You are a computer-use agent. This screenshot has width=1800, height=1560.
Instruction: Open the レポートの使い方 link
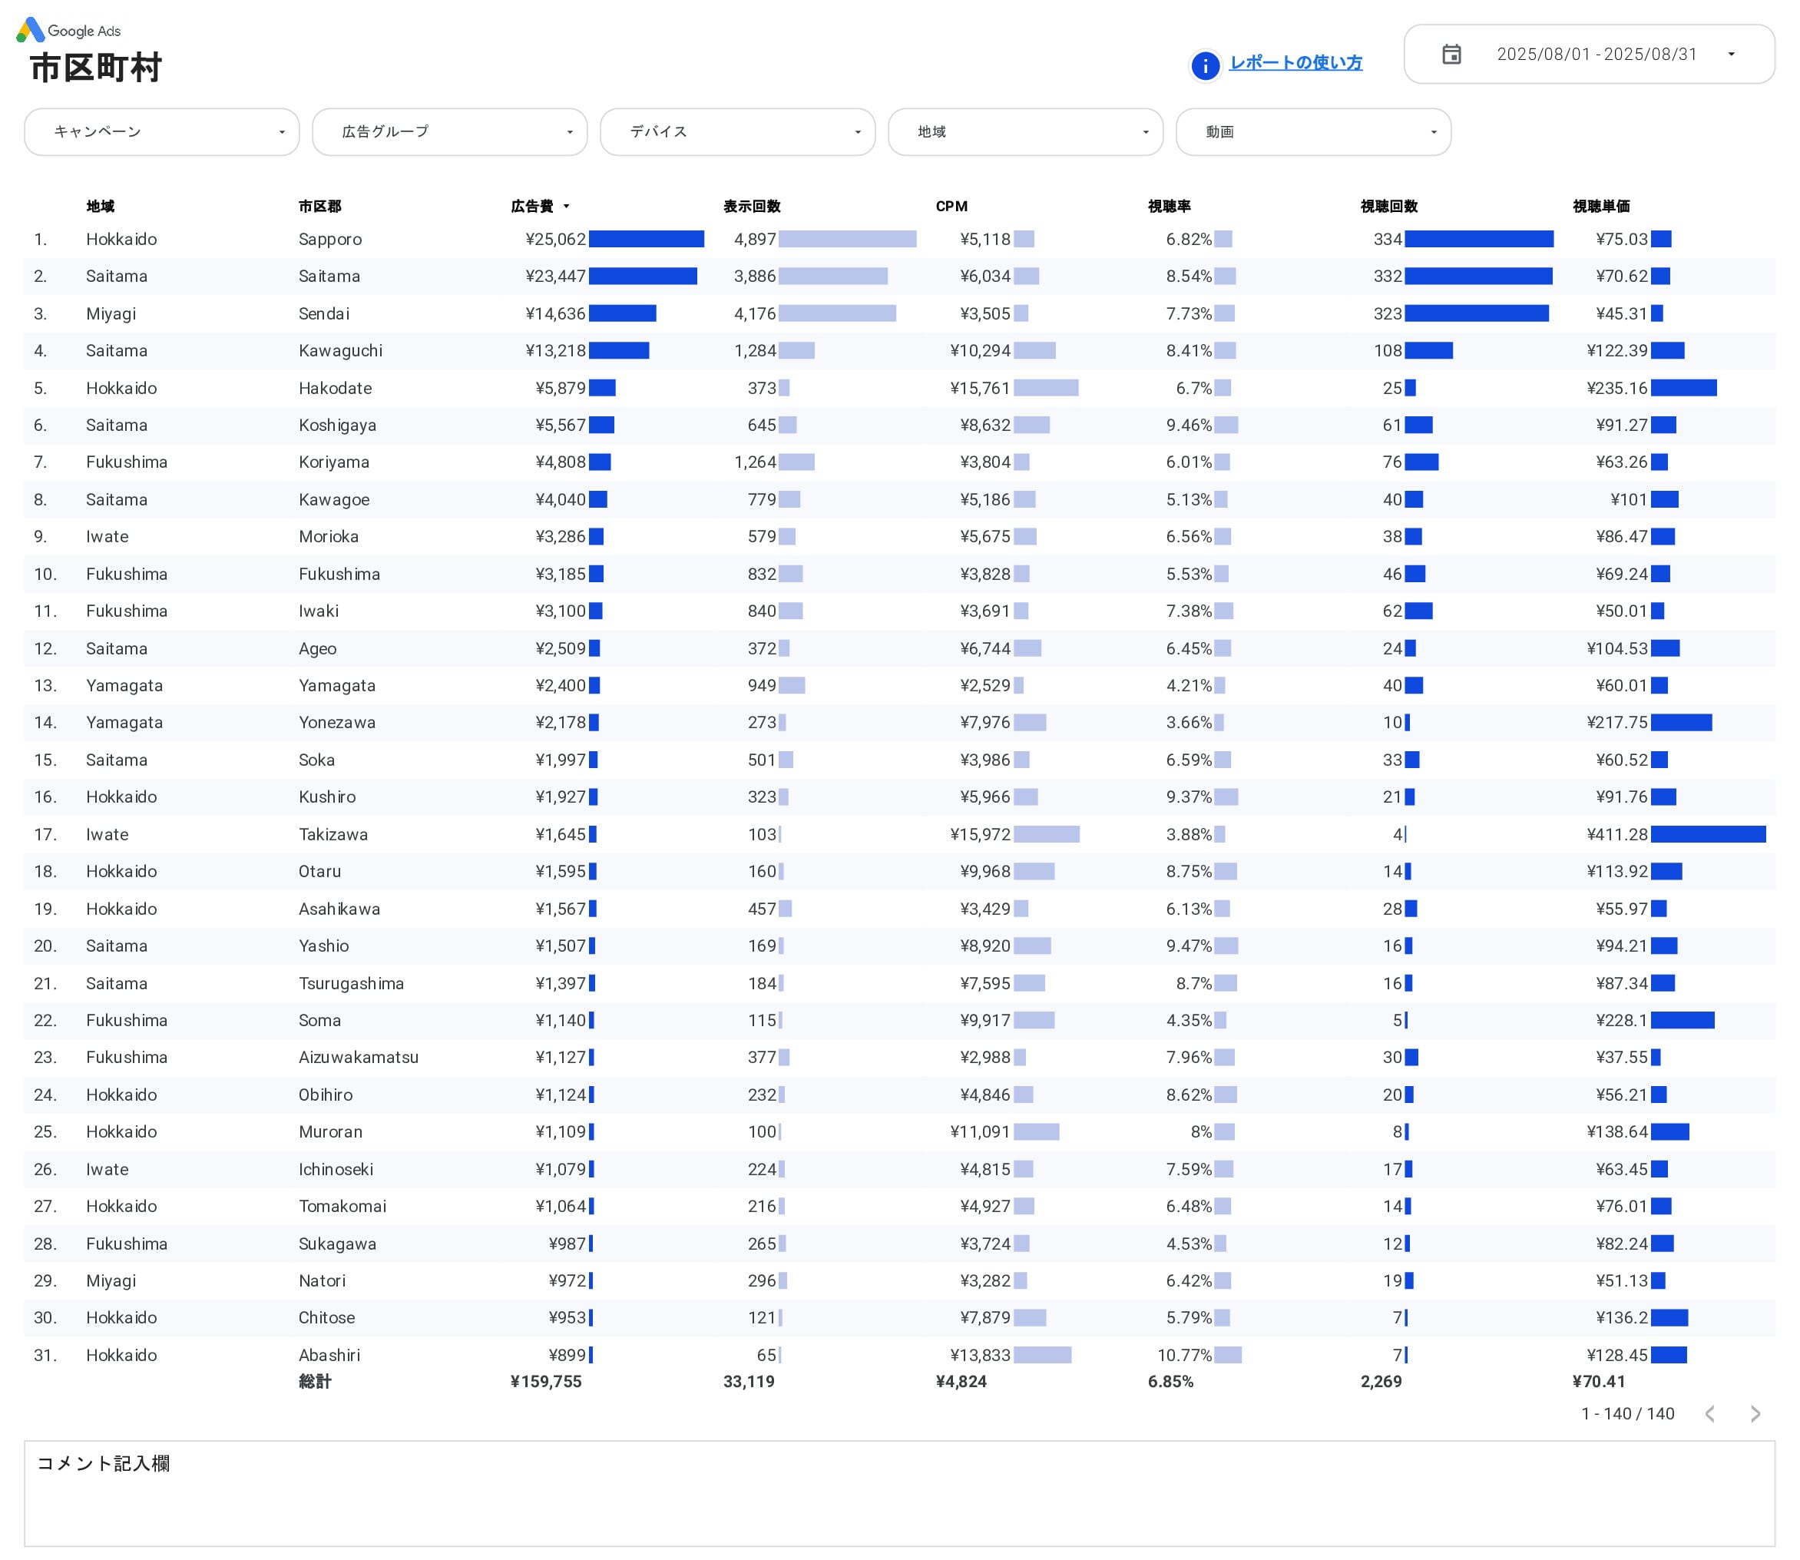[1295, 63]
